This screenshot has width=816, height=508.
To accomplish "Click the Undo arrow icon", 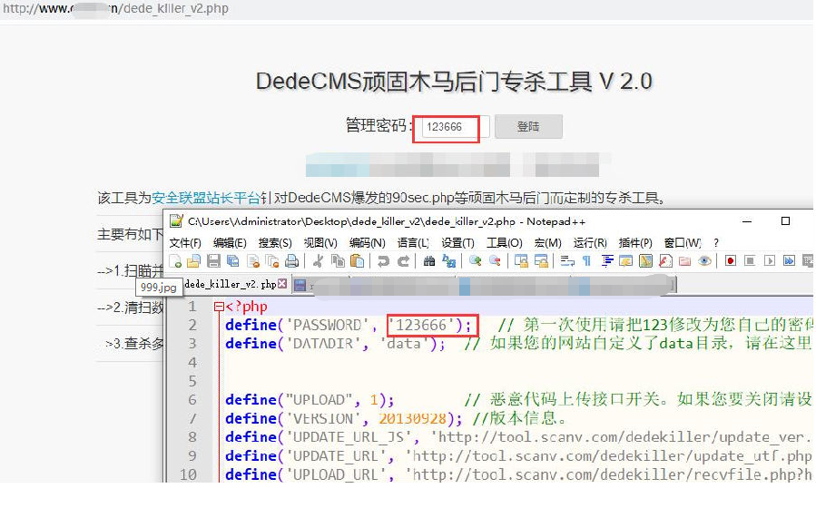I will (x=384, y=261).
